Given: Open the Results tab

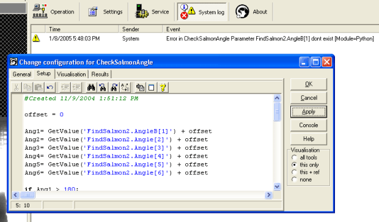Looking at the screenshot, I should 100,74.
